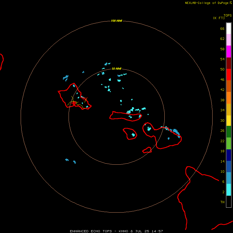
Task: Choose the cyan legend band
Action: 229,190
